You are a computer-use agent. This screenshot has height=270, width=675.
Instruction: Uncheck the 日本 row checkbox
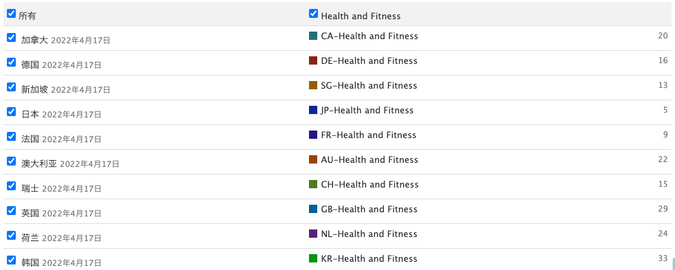(12, 111)
